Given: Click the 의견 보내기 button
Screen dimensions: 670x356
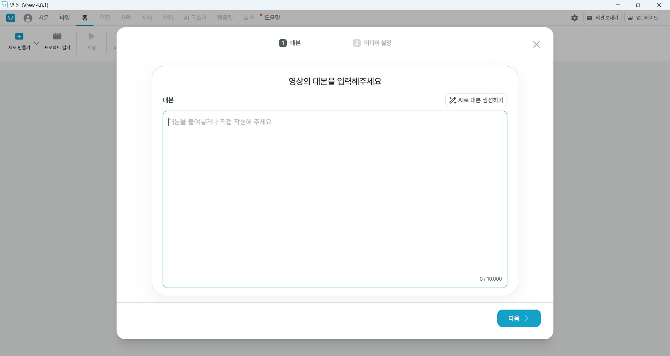Looking at the screenshot, I should (602, 18).
